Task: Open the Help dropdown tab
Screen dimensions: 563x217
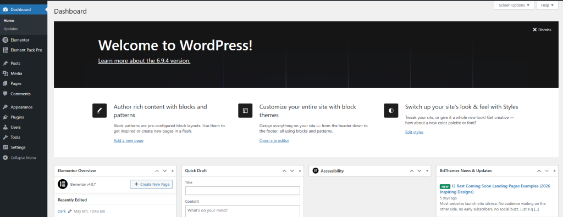Action: coord(547,5)
